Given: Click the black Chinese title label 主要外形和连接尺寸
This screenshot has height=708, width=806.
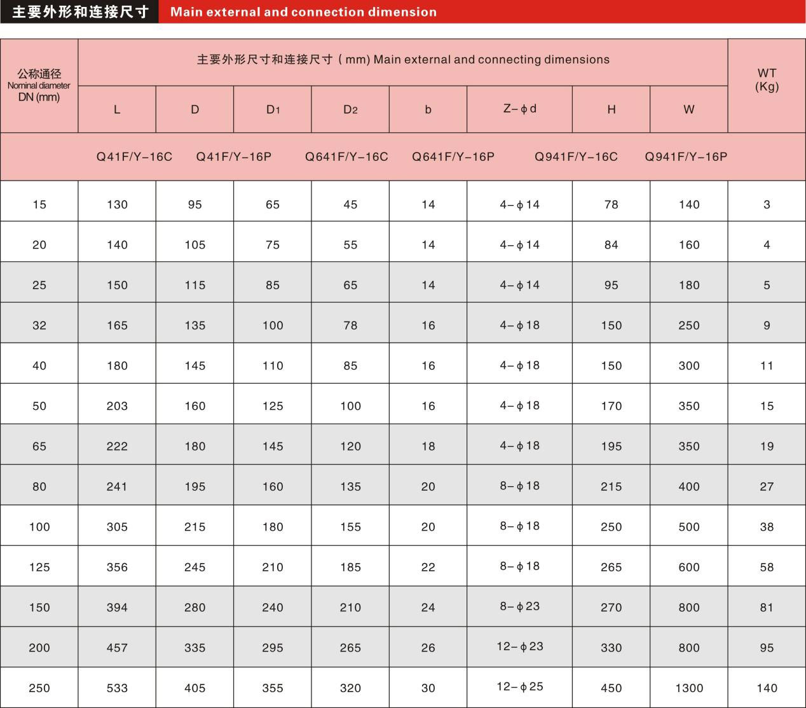Looking at the screenshot, I should tap(80, 12).
